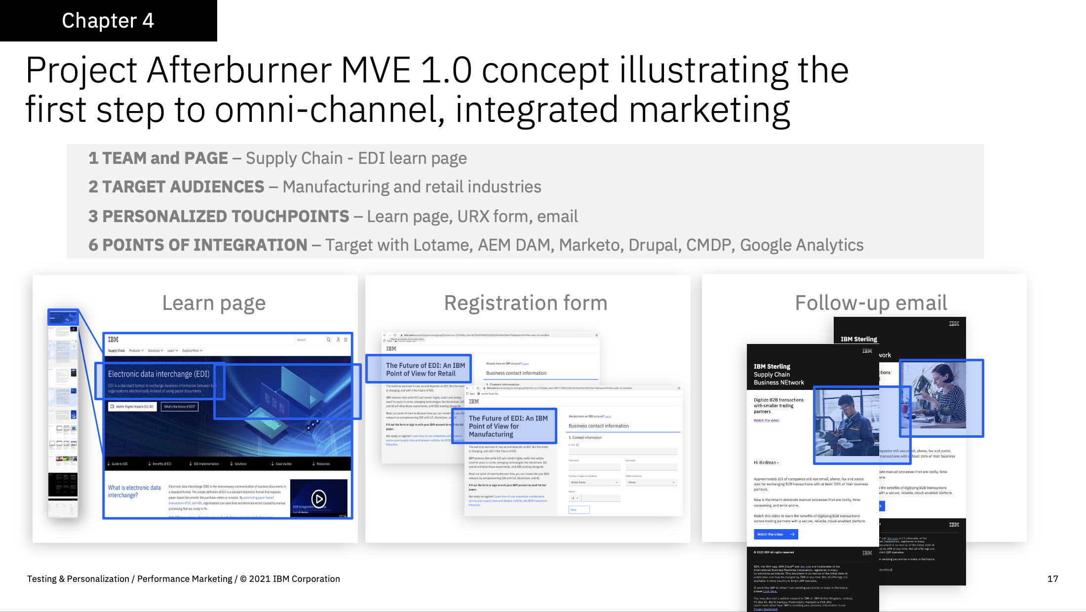The height and width of the screenshot is (612, 1086).
Task: Select the Benefits of EDI anchor tab
Action: [159, 464]
